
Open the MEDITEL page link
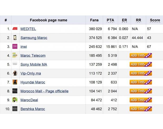coord(28,29)
